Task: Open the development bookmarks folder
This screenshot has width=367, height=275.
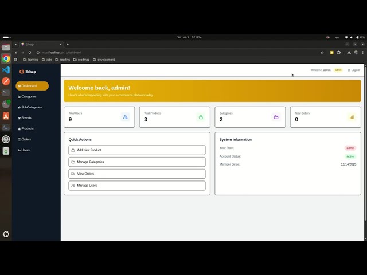Action: (104, 60)
